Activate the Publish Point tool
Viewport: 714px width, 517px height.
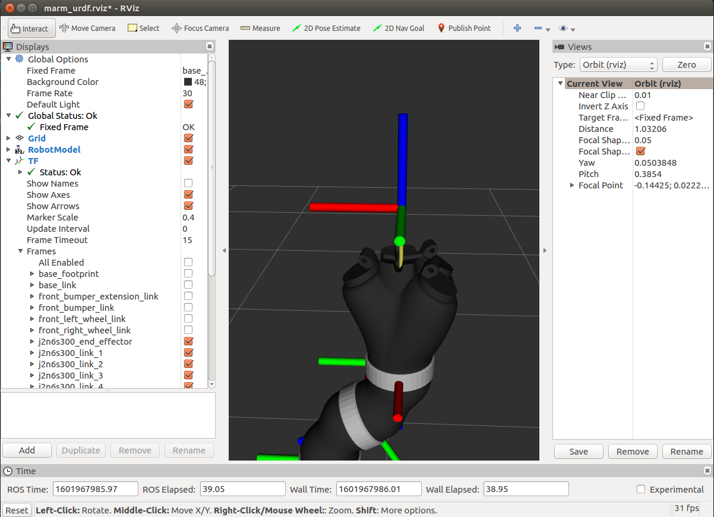click(x=464, y=28)
